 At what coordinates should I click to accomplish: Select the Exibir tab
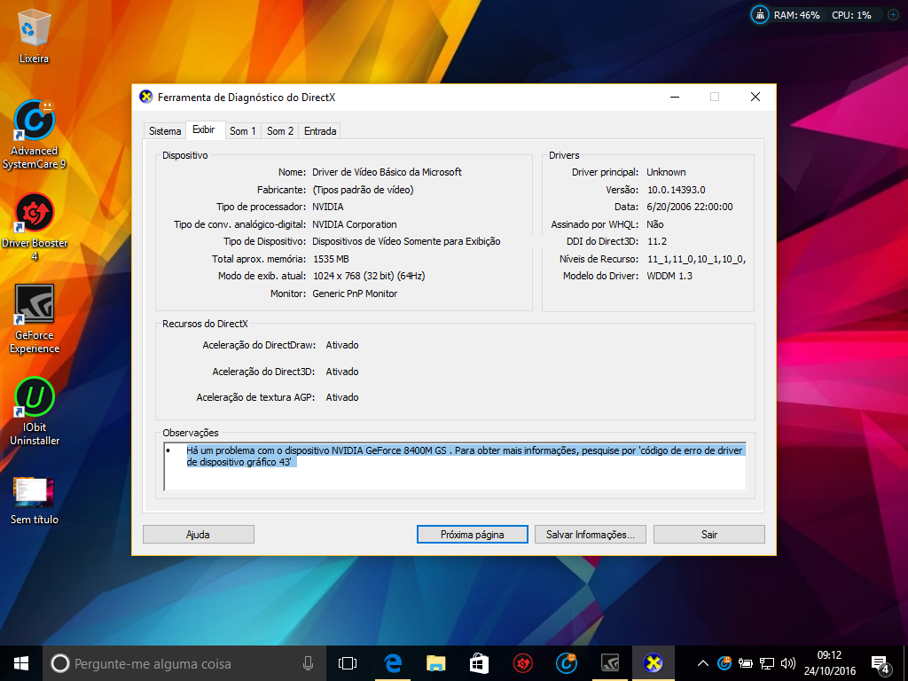204,129
